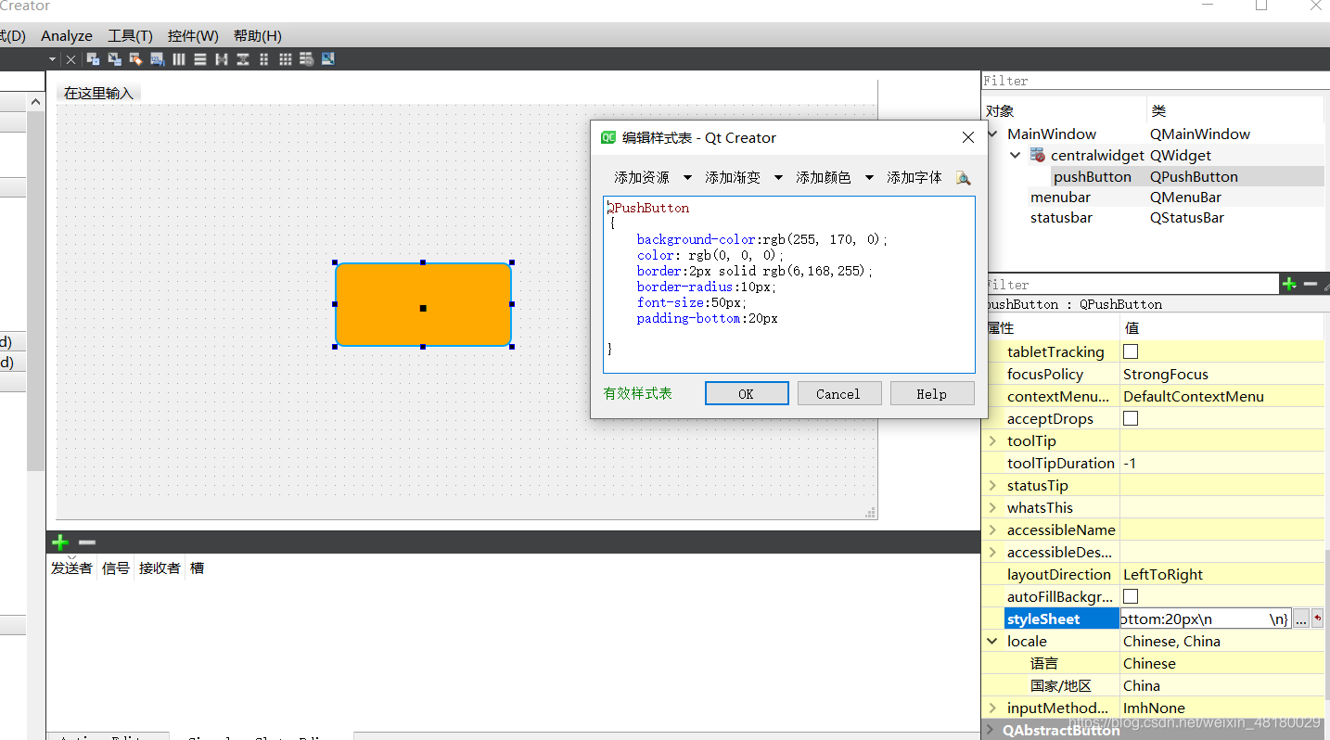This screenshot has height=740, width=1330.
Task: Apply Lay Out Vertically from toolbar
Action: point(200,59)
